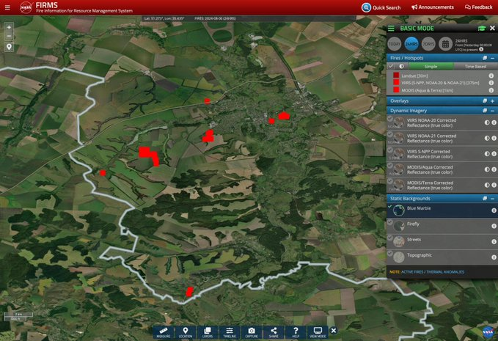Select the Measure tool
Viewport: 498px width, 341px height.
[164, 332]
